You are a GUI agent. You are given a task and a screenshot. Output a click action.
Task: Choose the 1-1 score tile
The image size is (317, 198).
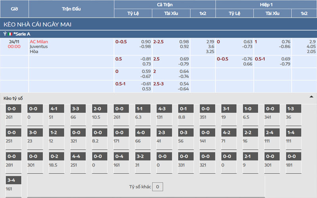coord(143,109)
